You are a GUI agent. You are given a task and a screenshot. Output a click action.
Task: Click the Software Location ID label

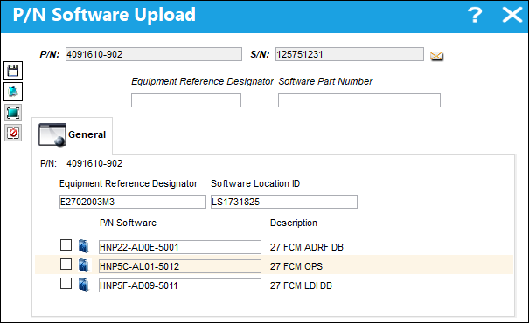[x=255, y=183]
